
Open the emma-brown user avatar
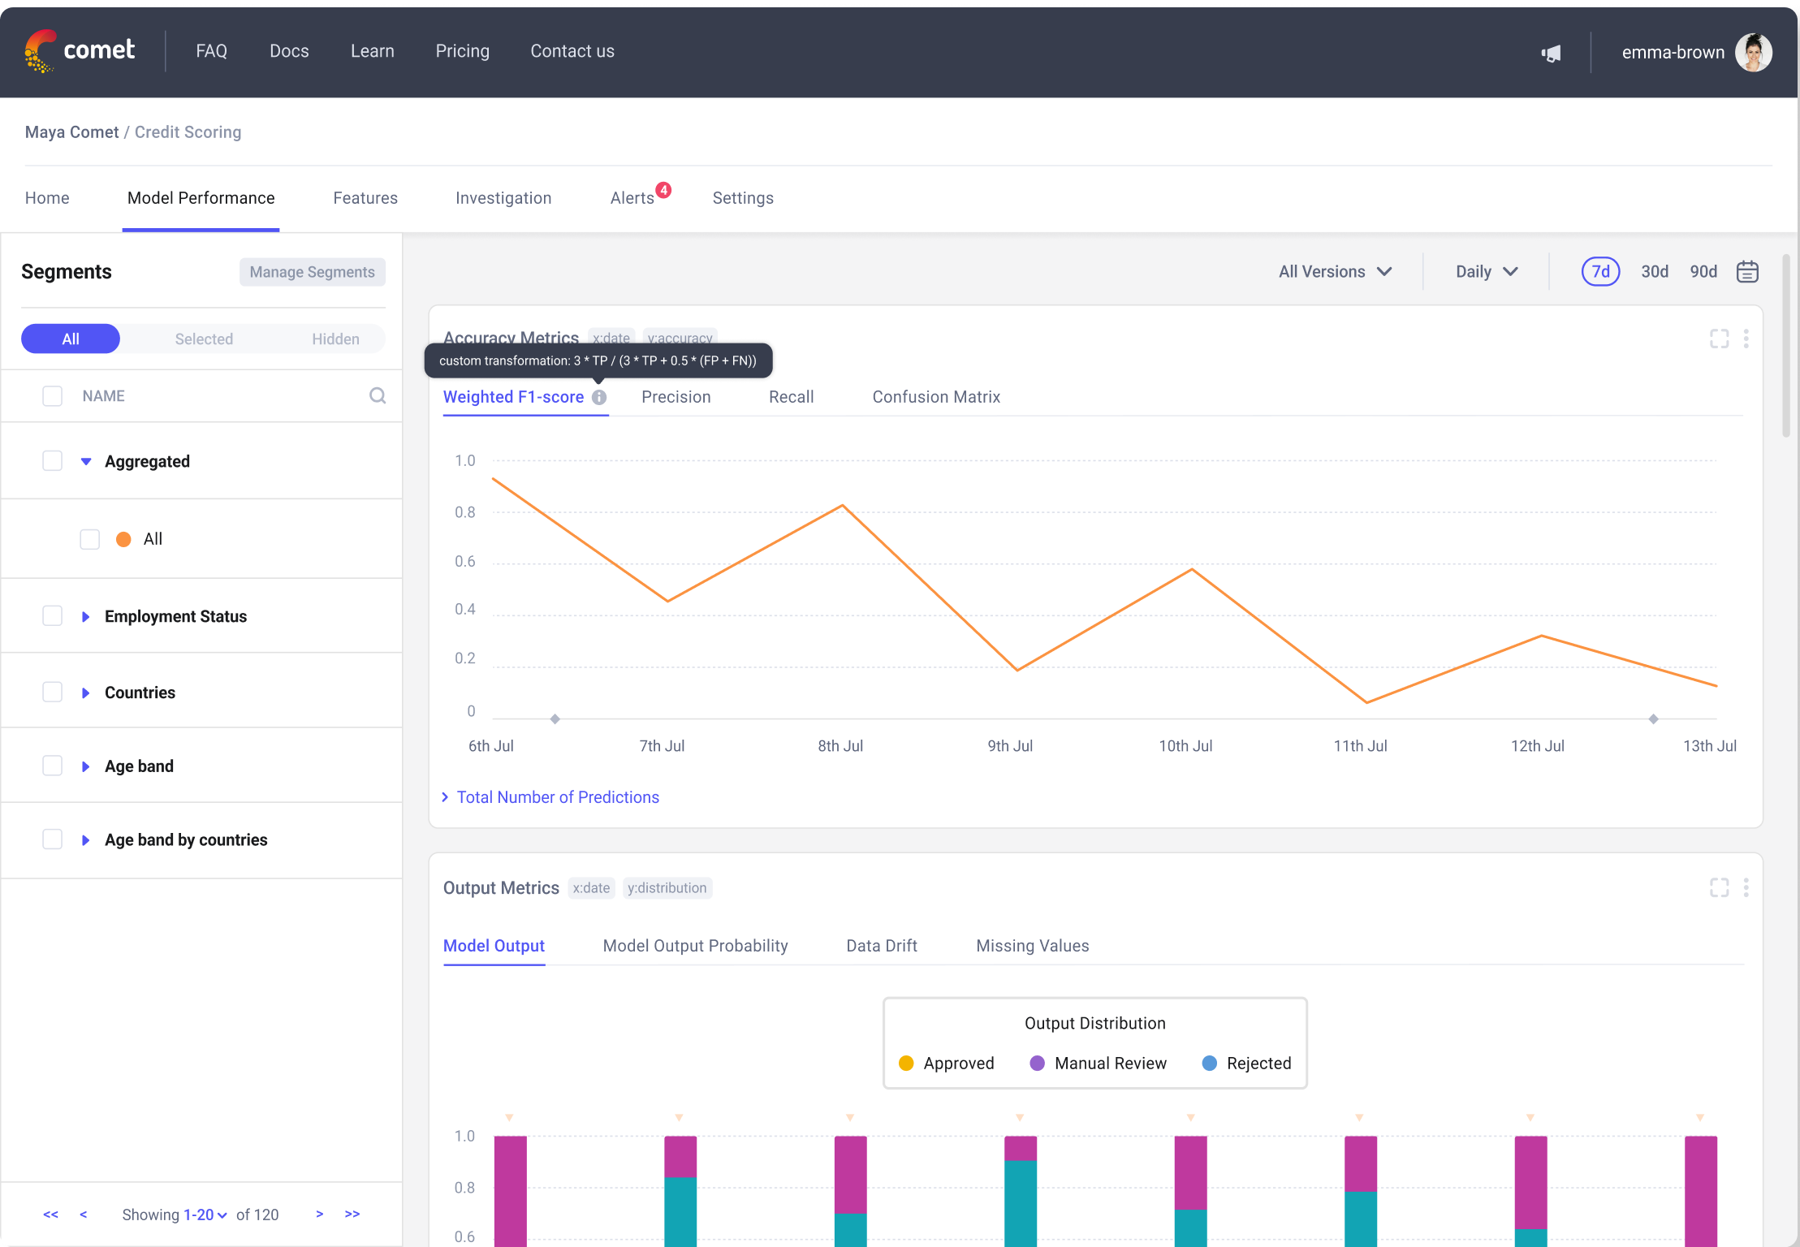pyautogui.click(x=1754, y=52)
